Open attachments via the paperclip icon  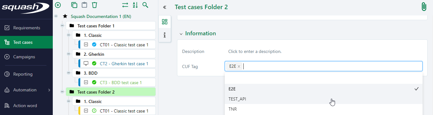click(424, 7)
